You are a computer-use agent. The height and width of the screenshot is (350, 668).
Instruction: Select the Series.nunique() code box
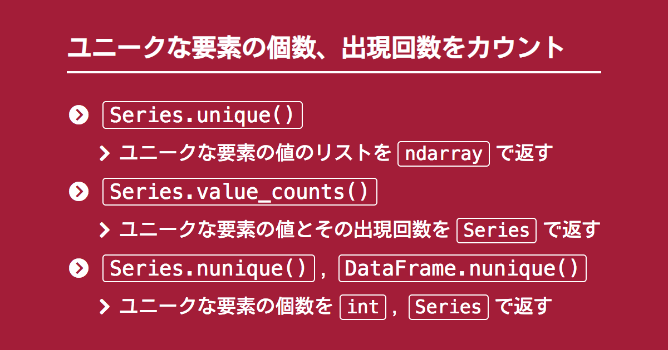(209, 268)
